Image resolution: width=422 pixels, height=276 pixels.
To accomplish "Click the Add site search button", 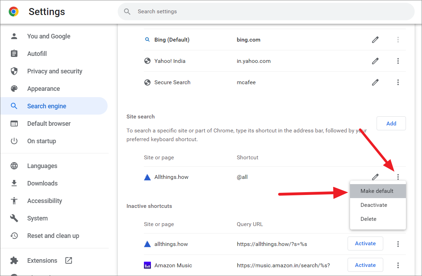I will 391,123.
